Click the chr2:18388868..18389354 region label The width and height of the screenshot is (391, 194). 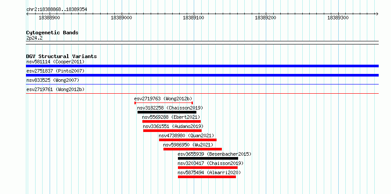click(x=57, y=10)
